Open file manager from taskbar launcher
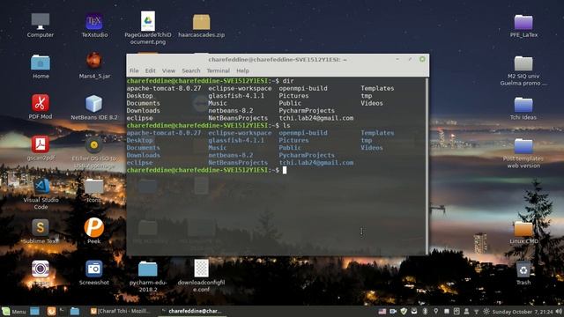 74,311
